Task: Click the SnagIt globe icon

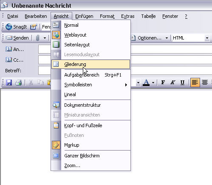Action: tap(9, 27)
